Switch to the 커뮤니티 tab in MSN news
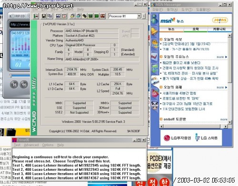Image resolution: width=238 pixels, height=186 pixels. [219, 29]
